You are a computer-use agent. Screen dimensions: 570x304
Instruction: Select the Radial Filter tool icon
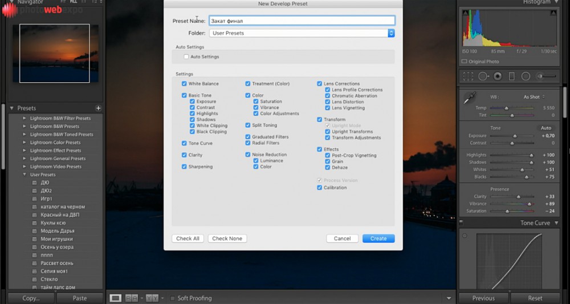[x=526, y=76]
